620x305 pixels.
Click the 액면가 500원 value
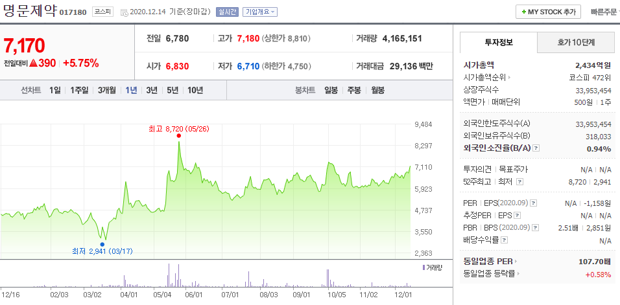pyautogui.click(x=584, y=102)
